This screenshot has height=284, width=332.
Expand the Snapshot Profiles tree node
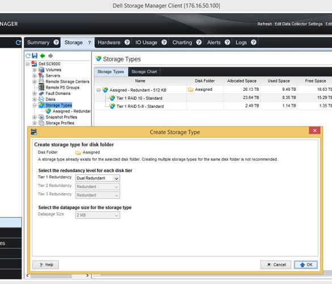[x=35, y=117]
